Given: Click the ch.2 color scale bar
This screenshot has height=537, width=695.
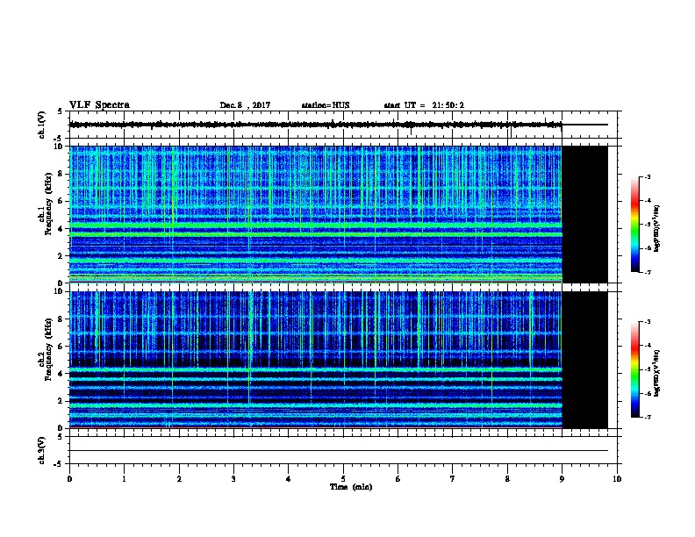Looking at the screenshot, I should point(634,369).
